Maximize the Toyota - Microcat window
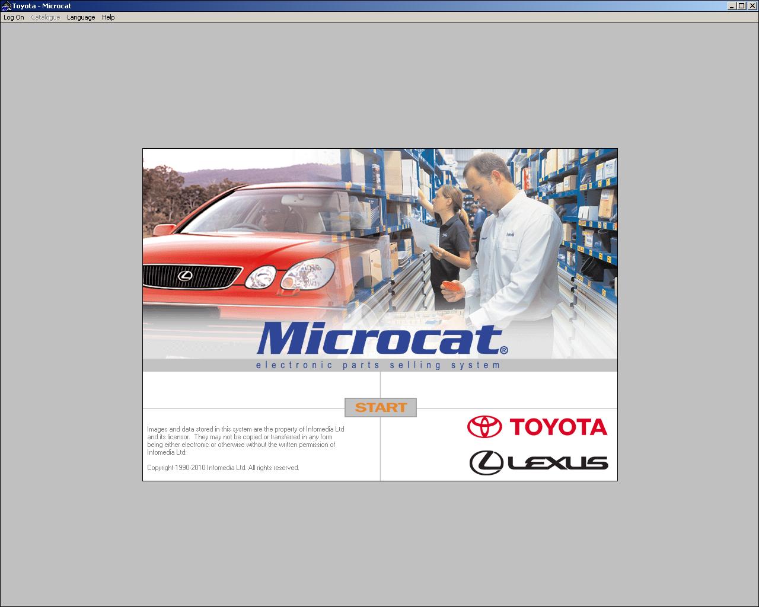The height and width of the screenshot is (607, 759). (741, 6)
